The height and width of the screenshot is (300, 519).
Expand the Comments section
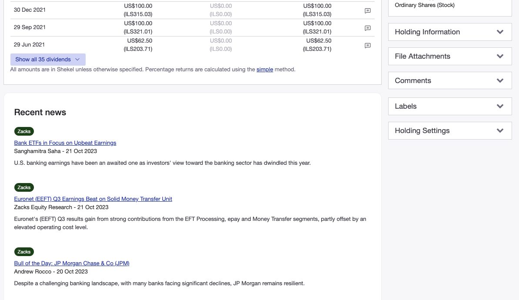coord(449,80)
